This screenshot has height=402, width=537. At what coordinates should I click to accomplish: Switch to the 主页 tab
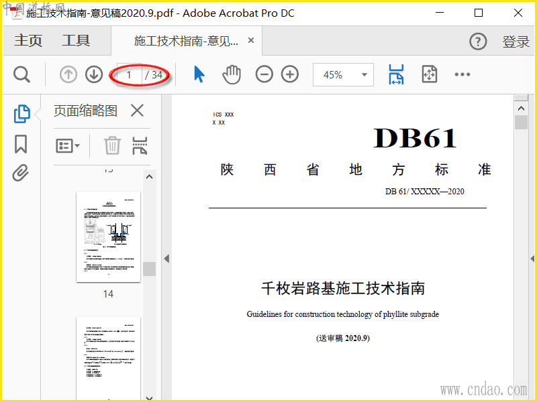(x=28, y=41)
